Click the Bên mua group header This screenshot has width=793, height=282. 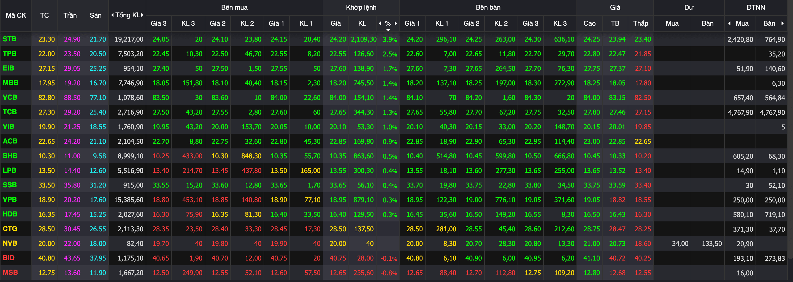point(234,7)
